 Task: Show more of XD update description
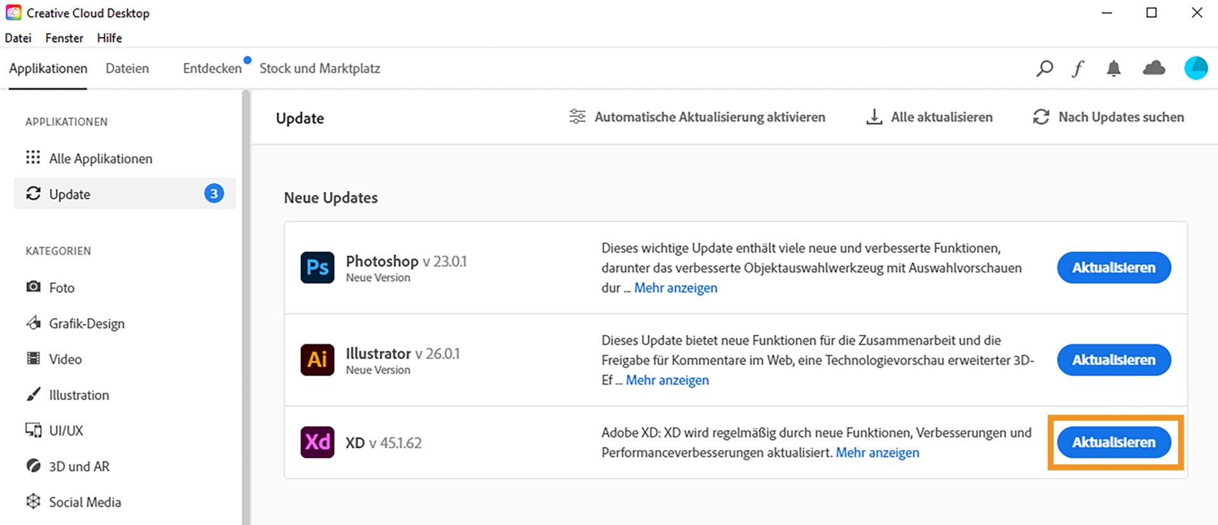[877, 453]
